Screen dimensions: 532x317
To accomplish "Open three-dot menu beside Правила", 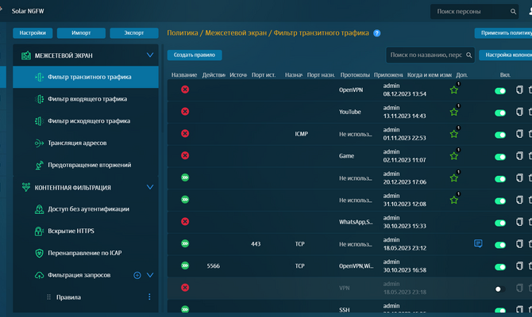I will (x=149, y=297).
